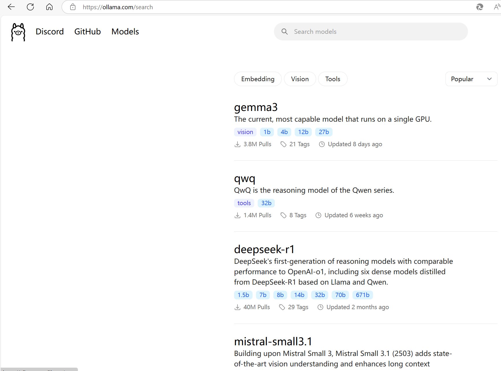This screenshot has height=371, width=501.
Task: Click the download icon beside 1.4M Pulls
Action: tap(237, 215)
